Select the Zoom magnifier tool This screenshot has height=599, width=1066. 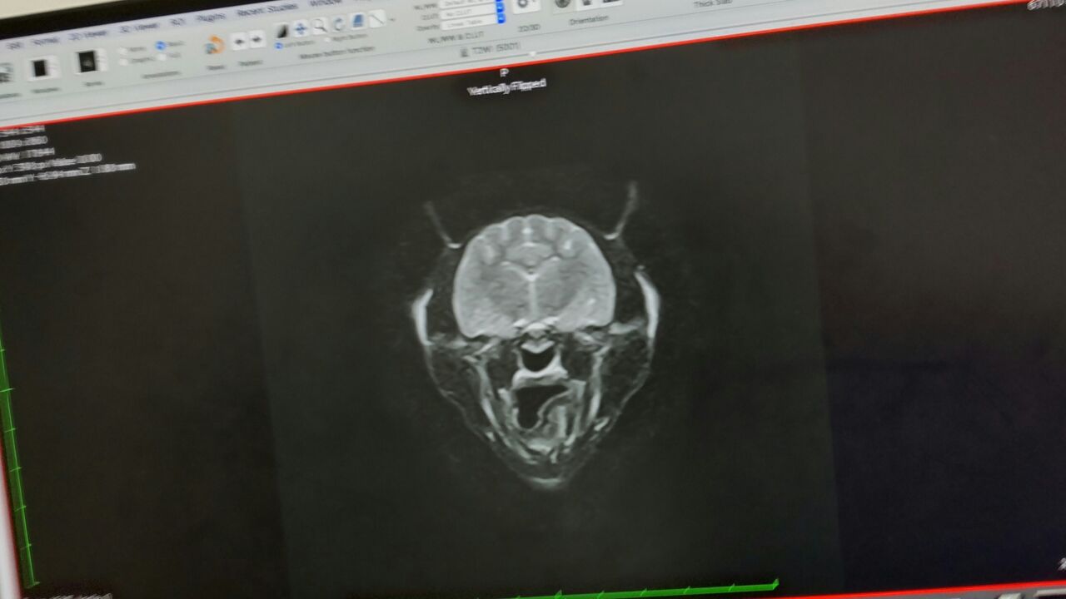(320, 27)
